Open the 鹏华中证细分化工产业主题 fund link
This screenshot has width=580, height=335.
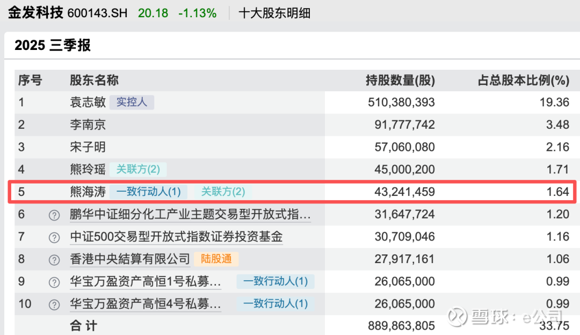pyautogui.click(x=190, y=214)
